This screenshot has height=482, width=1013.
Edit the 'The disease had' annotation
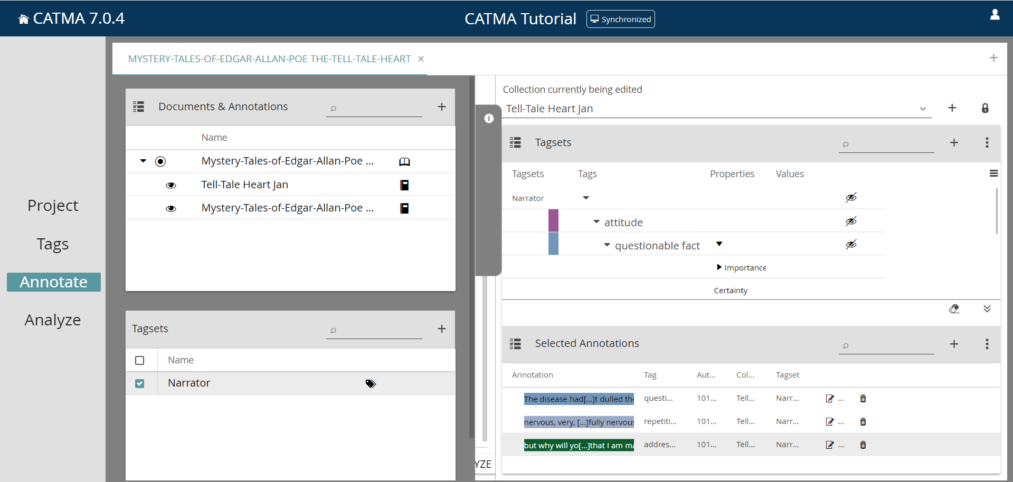tap(830, 399)
